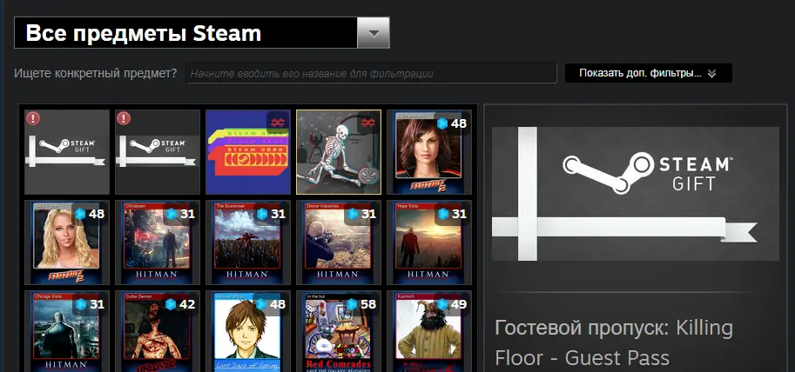Click the not-tradable icon on skeleton item
The width and height of the screenshot is (795, 372).
point(368,122)
